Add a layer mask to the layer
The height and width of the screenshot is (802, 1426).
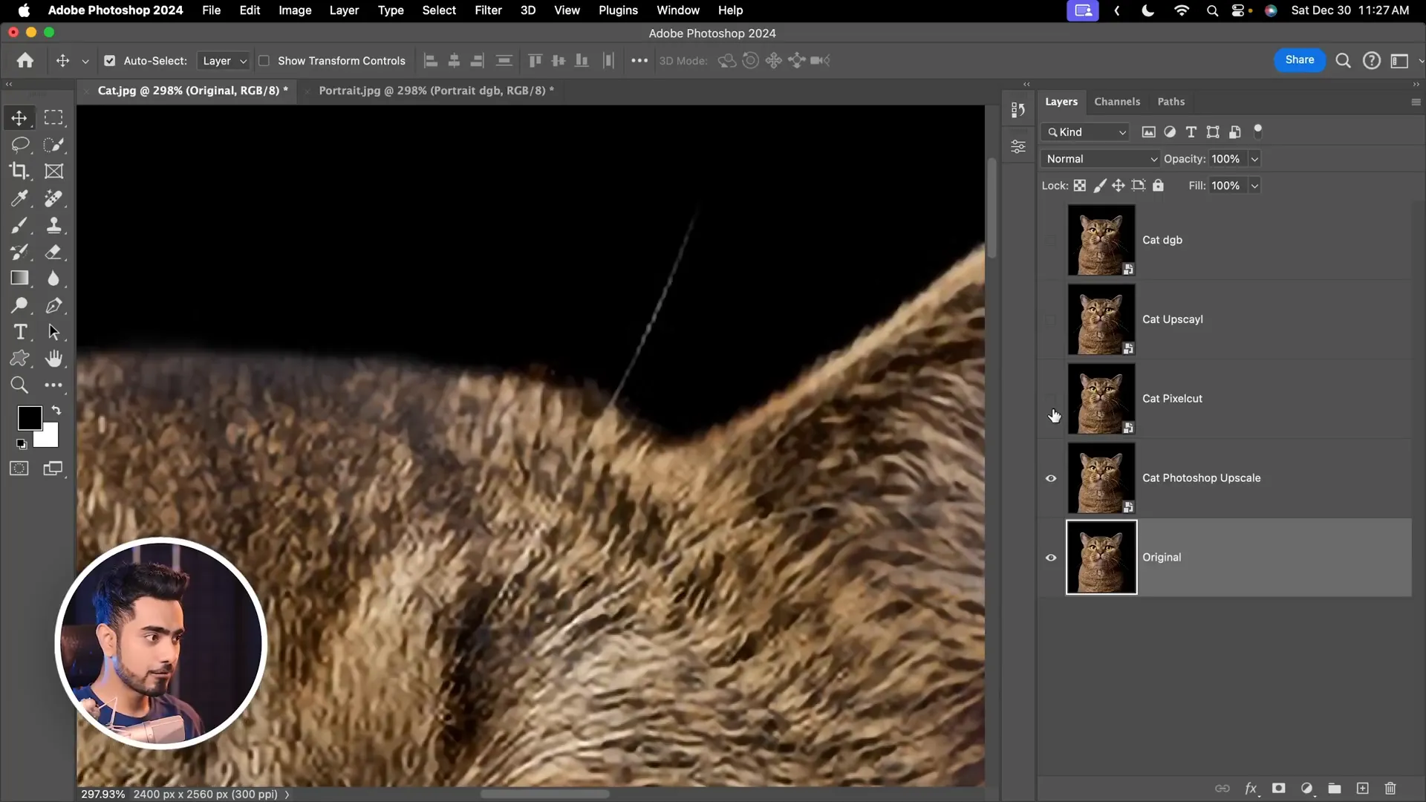[1278, 788]
